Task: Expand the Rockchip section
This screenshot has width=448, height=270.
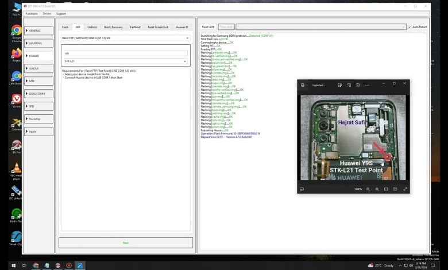Action: [38, 119]
